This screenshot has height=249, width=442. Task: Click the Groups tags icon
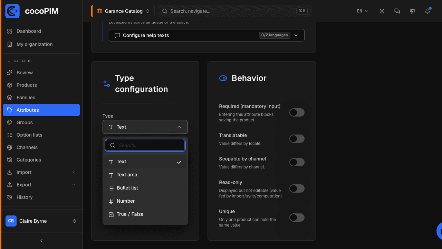pos(10,122)
